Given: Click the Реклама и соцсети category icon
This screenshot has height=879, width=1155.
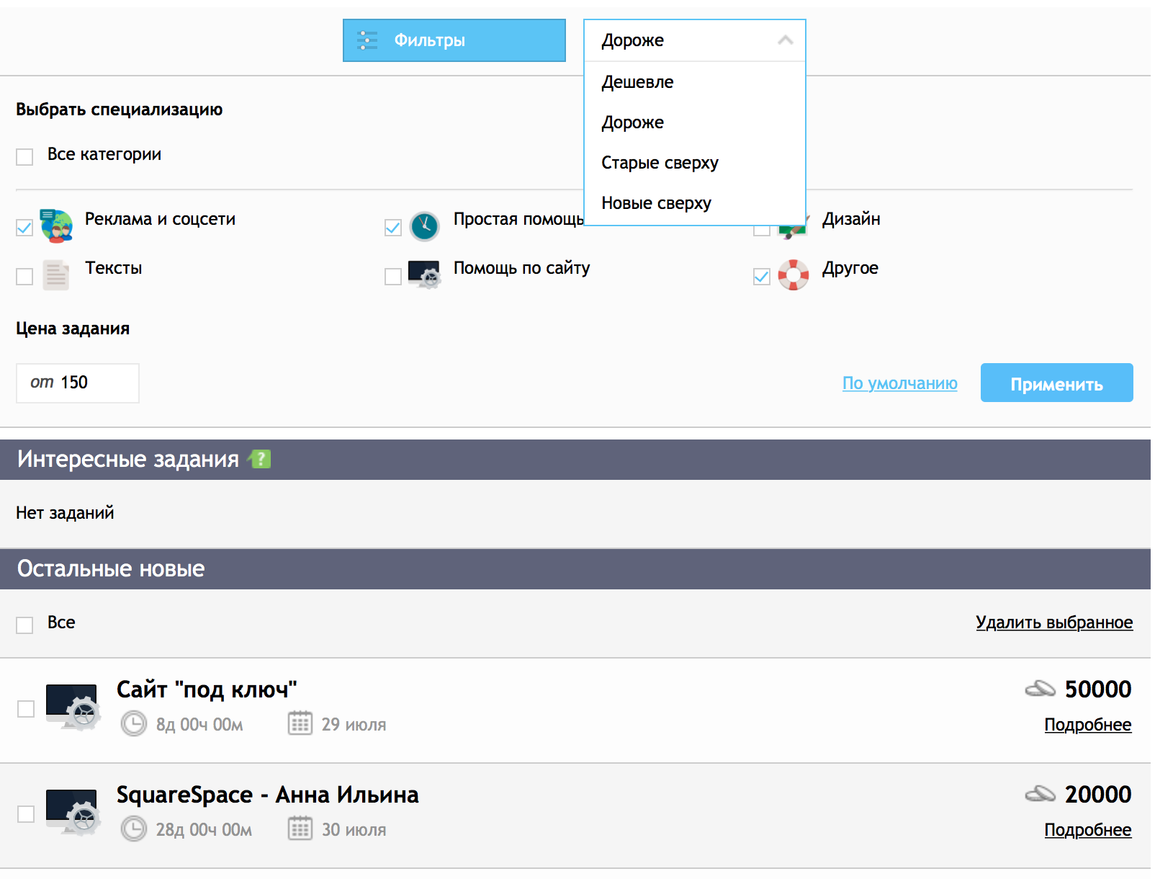Looking at the screenshot, I should pos(56,226).
